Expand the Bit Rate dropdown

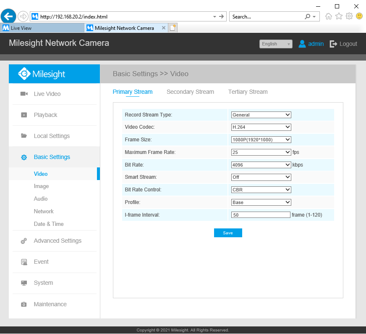[261, 165]
